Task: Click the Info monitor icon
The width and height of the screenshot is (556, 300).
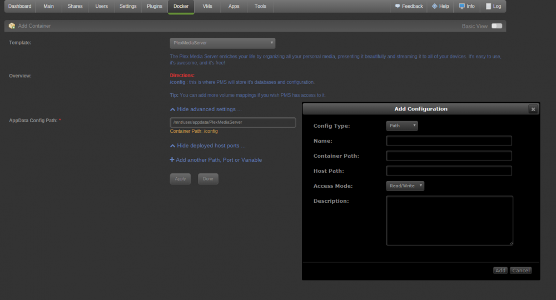Action: [461, 6]
